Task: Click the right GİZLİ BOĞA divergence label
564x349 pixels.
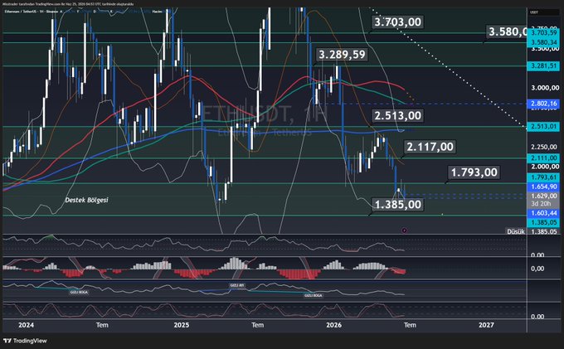Action: click(314, 295)
